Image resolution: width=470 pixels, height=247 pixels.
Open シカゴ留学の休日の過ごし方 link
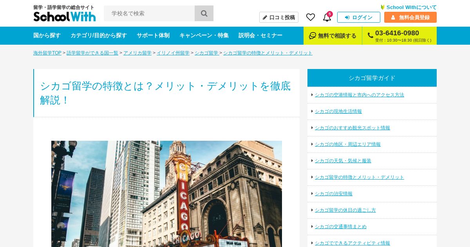[x=345, y=210]
